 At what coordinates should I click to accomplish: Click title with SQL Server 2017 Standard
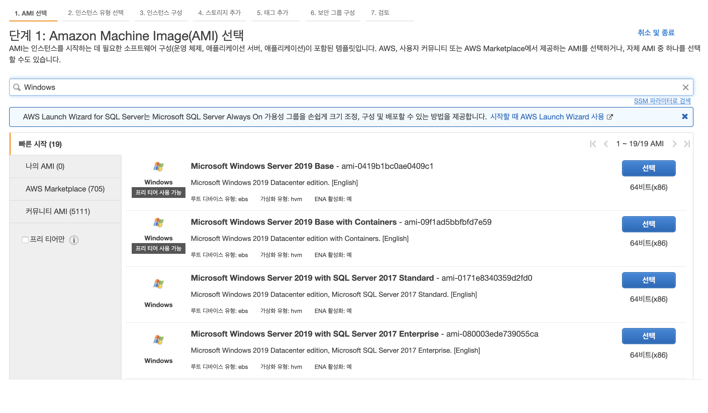click(312, 278)
